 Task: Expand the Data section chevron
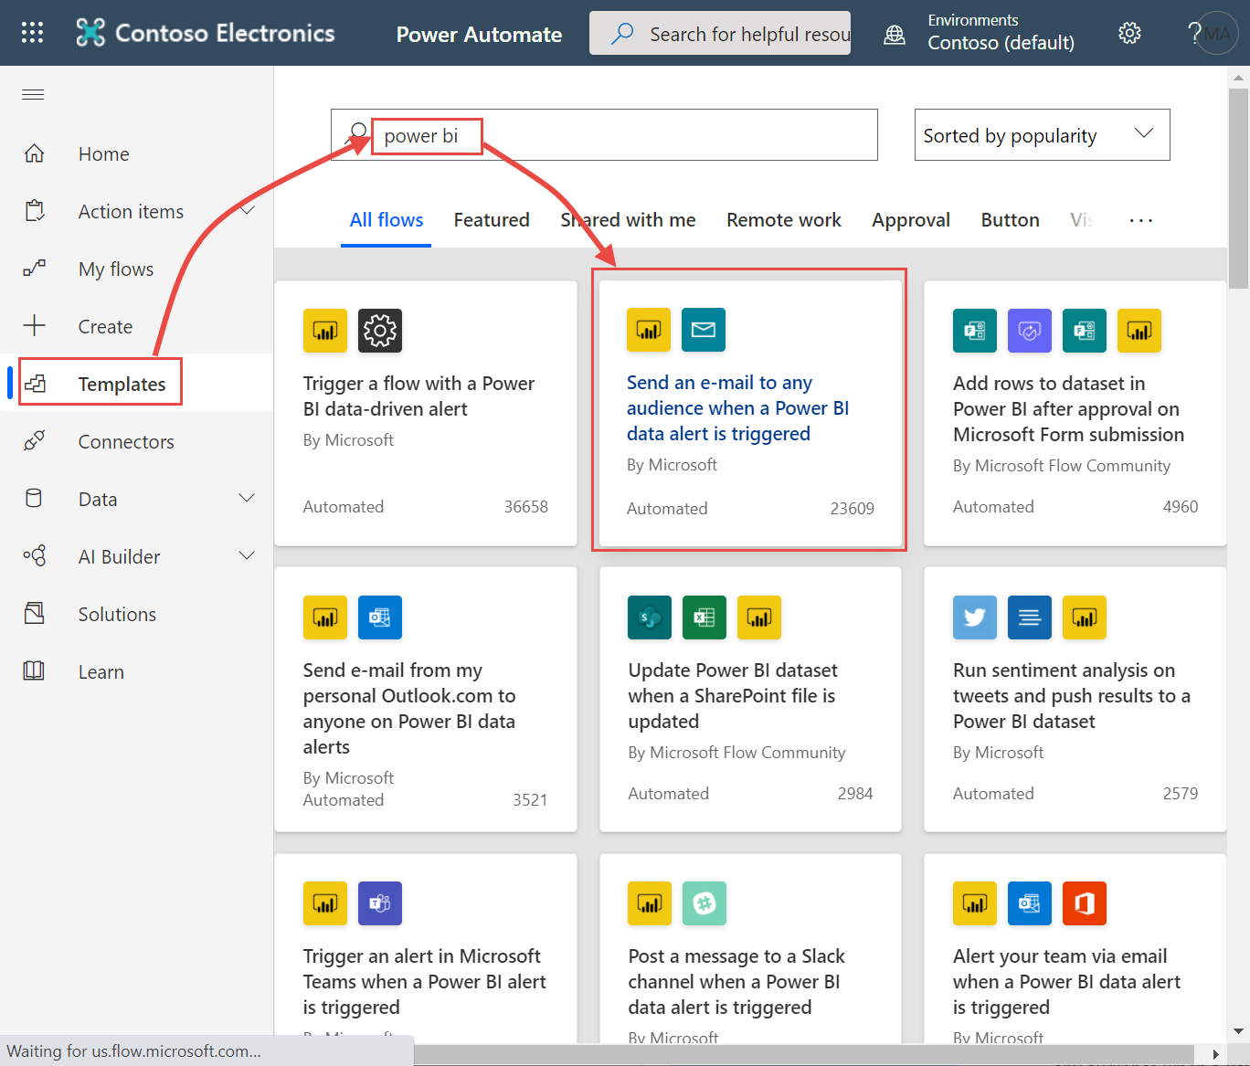coord(247,499)
